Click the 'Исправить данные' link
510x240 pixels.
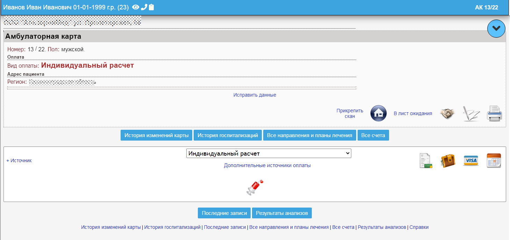[x=255, y=95]
